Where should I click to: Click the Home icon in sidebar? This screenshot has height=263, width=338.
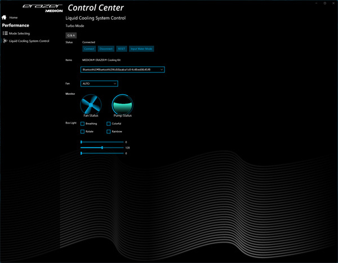[5, 17]
